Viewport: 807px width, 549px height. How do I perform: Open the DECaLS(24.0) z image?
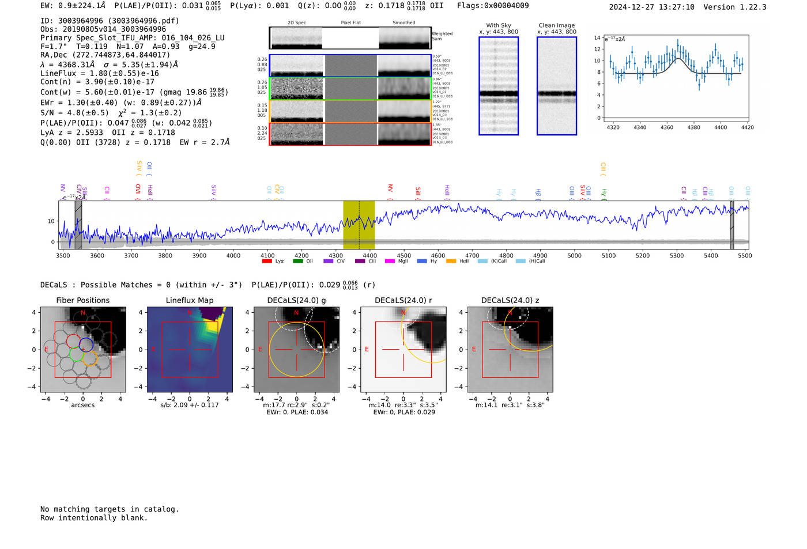(510, 350)
